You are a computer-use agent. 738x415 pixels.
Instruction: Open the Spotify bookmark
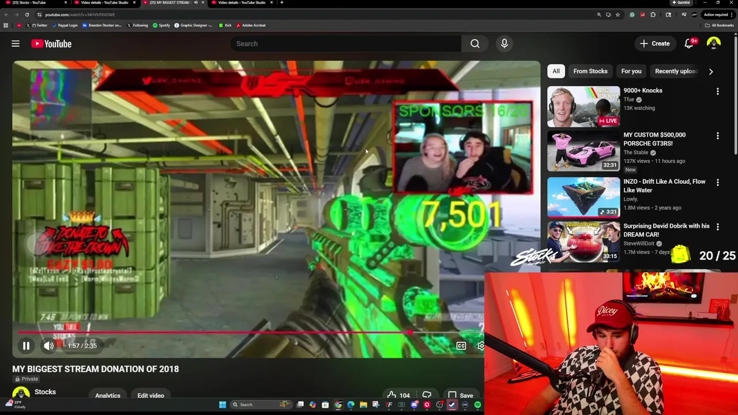tap(161, 25)
